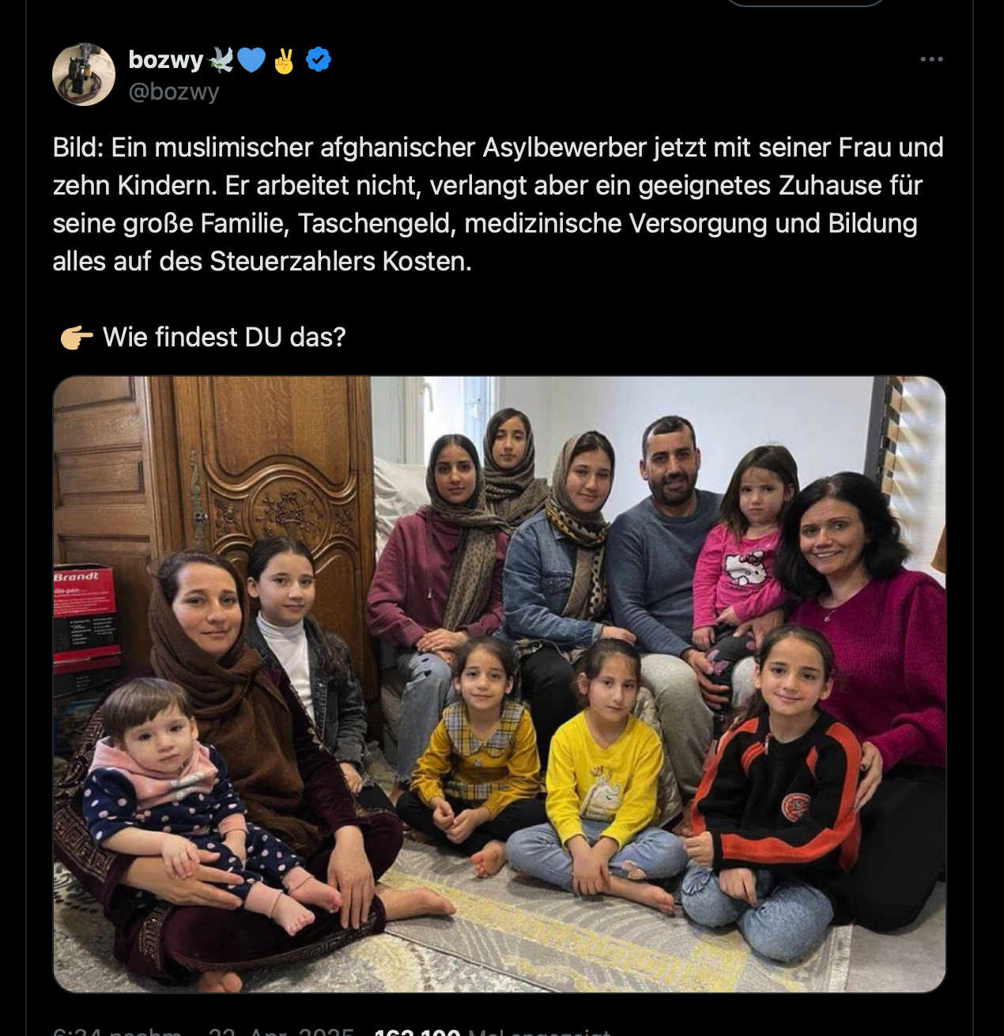Click the tweet text beginning with Bild:
The height and width of the screenshot is (1036, 1004).
(498, 204)
